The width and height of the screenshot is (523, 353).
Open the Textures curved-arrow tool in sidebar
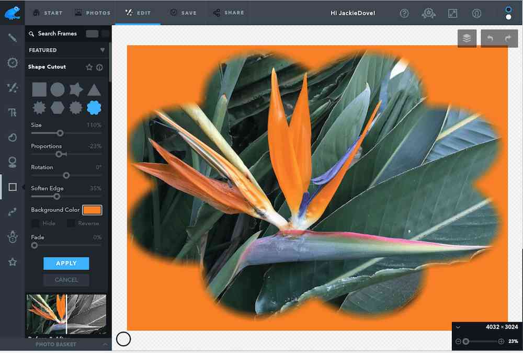pos(13,212)
